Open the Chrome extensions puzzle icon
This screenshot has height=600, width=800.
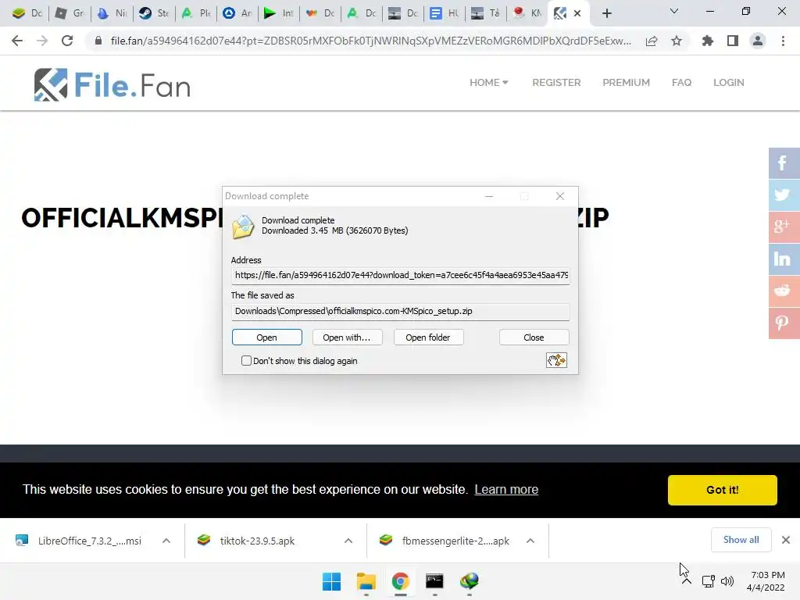pyautogui.click(x=708, y=41)
